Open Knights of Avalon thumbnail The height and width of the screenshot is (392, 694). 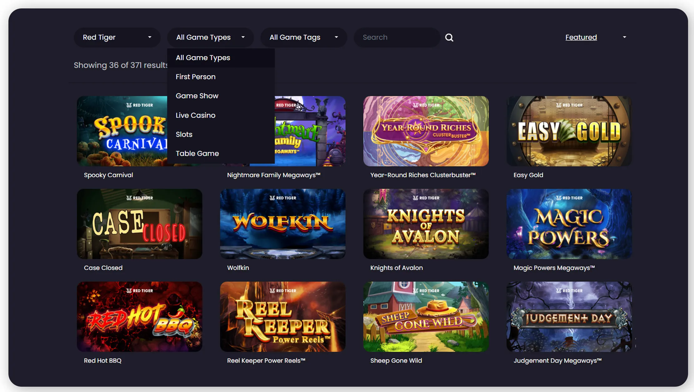coord(426,224)
